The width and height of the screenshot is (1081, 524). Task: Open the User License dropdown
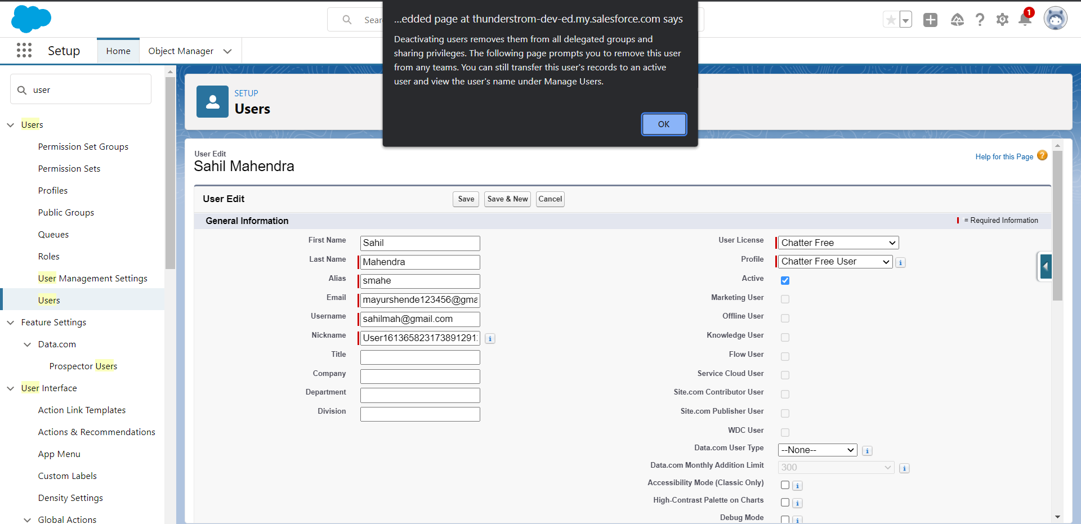pyautogui.click(x=838, y=243)
